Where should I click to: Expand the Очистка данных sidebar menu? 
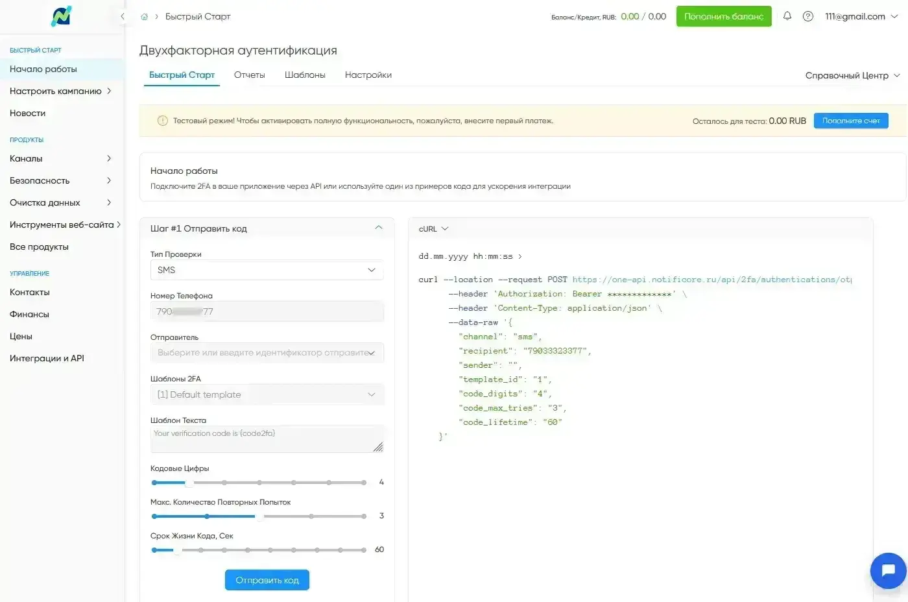[x=60, y=202]
